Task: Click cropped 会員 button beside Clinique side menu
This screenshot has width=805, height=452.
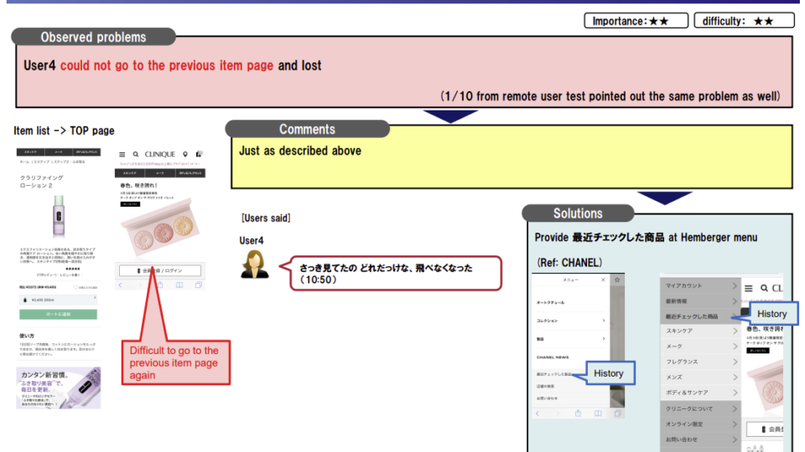Action: 765,429
